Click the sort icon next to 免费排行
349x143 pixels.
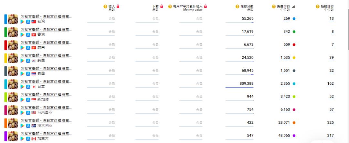point(293,7)
